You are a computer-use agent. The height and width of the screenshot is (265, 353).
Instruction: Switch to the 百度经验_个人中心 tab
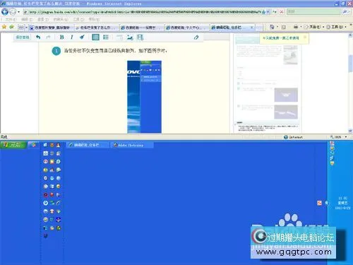187,28
